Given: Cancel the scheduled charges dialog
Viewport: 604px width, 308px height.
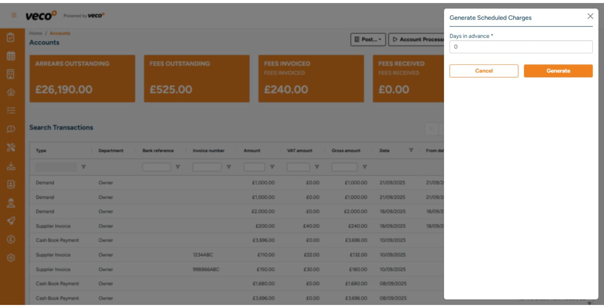Looking at the screenshot, I should tap(484, 71).
